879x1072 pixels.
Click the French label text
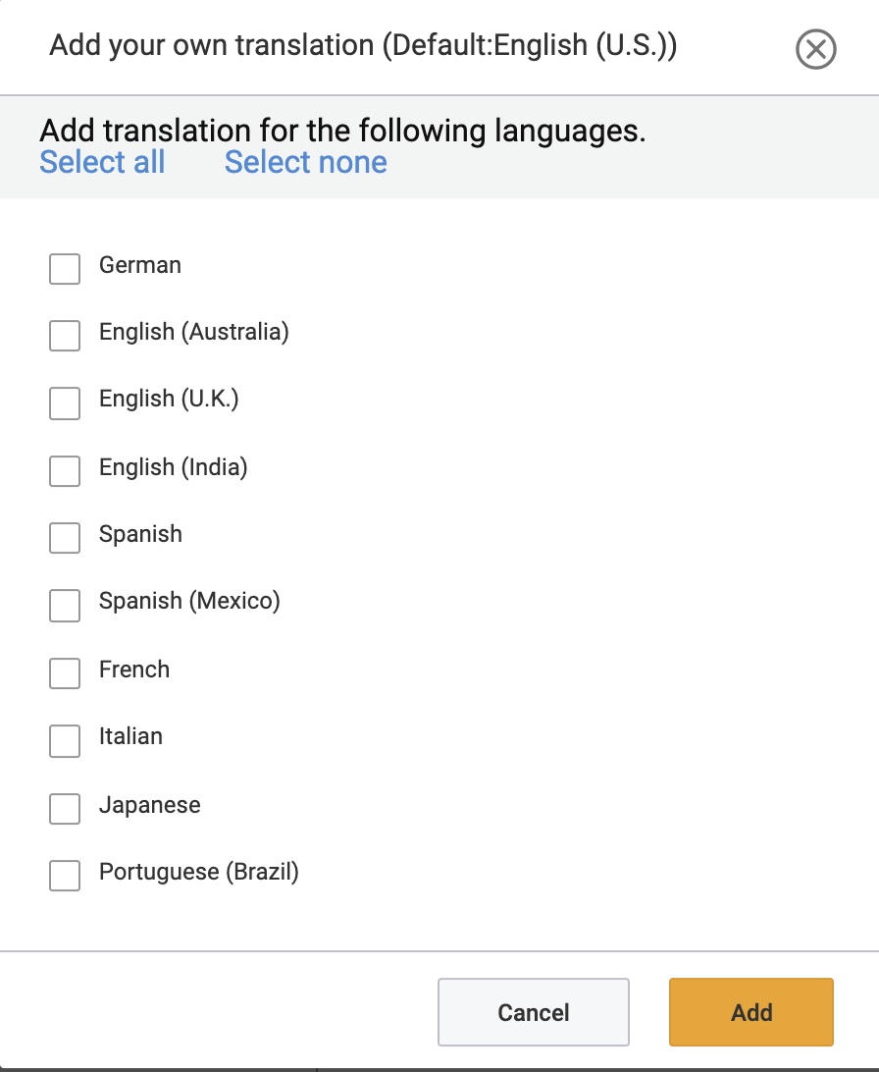tap(134, 670)
